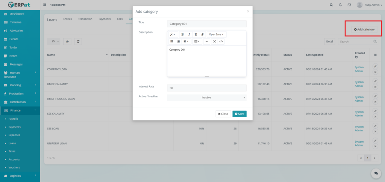Click the Title input field
Screen dimensions: 385x182
tap(207, 24)
